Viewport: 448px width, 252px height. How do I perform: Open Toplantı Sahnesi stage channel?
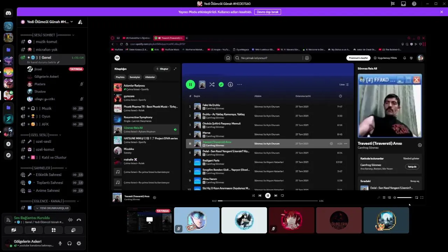(x=52, y=183)
